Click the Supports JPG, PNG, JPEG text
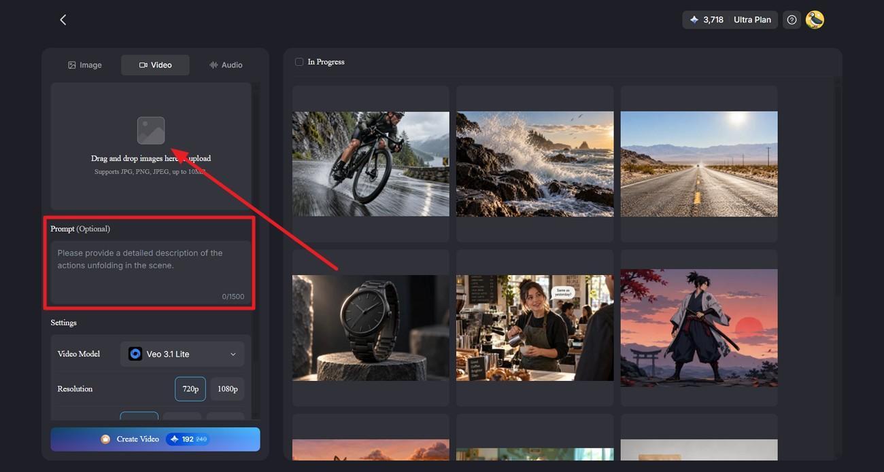884x472 pixels. 151,172
